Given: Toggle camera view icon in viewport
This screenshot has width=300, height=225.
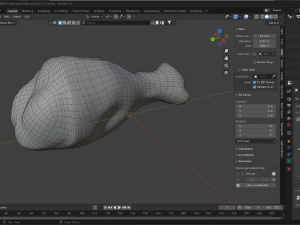Looking at the screenshot, I should coord(226,66).
